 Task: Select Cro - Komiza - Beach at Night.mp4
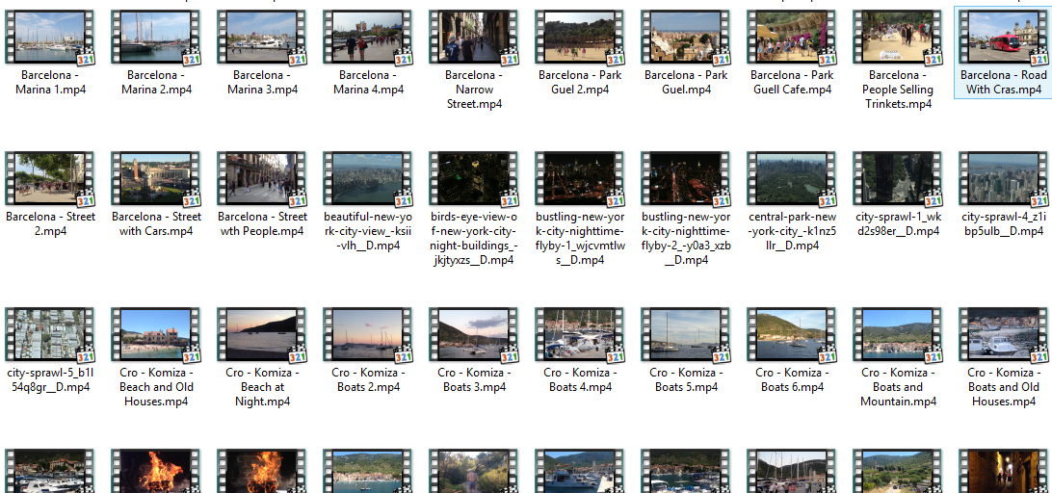(262, 336)
